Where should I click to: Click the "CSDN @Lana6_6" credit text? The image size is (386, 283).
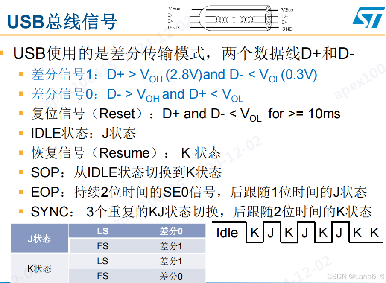[x=356, y=277]
